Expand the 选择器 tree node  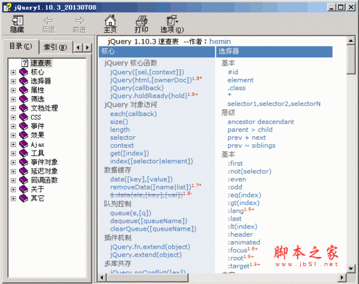(x=13, y=81)
